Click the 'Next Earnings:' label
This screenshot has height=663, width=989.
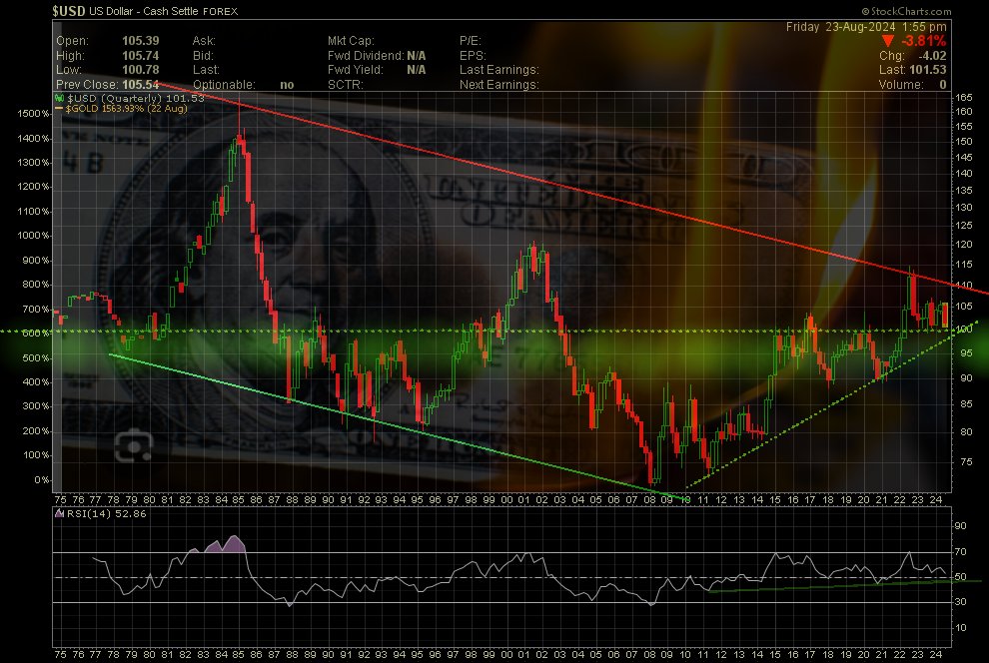tap(498, 85)
